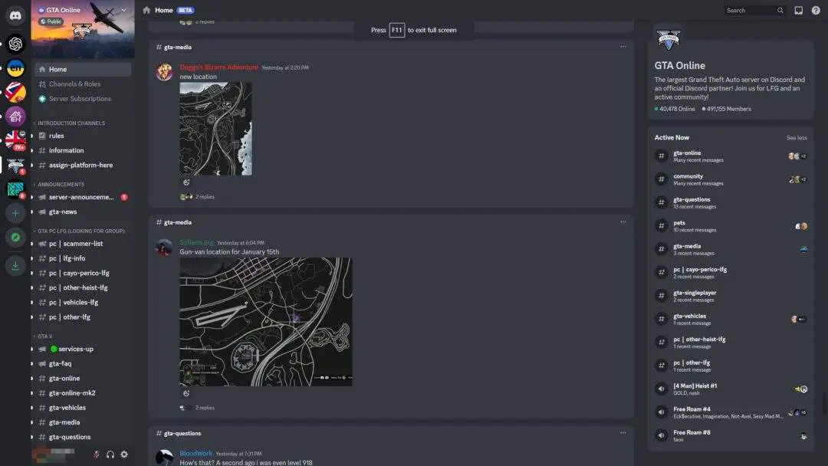Click the GTA Online server logo in info panel
The image size is (828, 466).
(x=668, y=40)
